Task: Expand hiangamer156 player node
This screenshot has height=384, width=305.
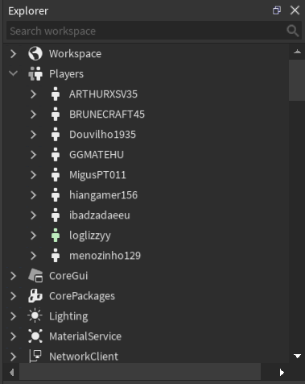Action: pyautogui.click(x=33, y=195)
